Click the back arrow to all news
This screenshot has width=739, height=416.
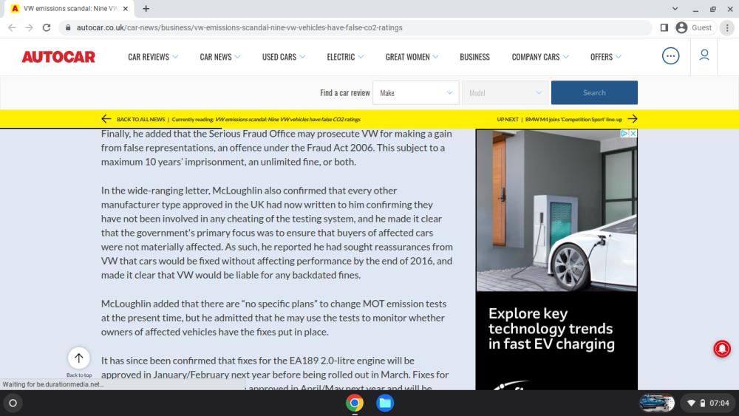coord(106,119)
